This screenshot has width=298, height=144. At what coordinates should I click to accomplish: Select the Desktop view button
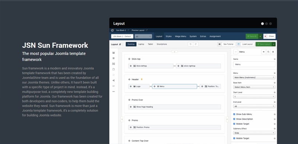tap(131, 44)
